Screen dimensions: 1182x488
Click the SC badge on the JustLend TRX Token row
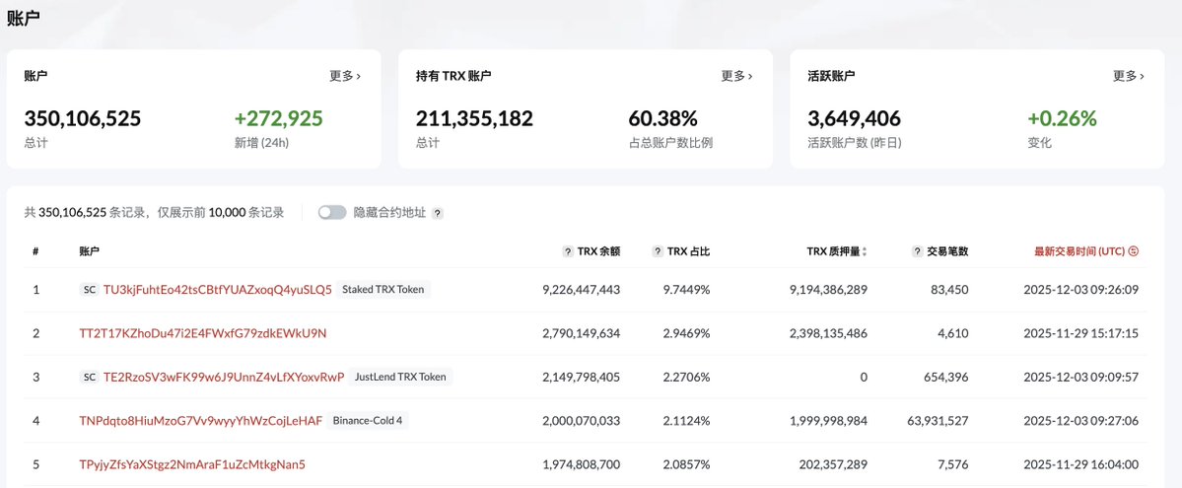(x=89, y=377)
